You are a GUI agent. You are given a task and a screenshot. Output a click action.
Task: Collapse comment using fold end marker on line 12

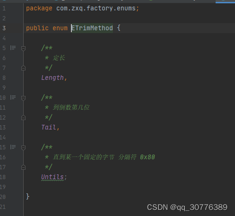click(x=23, y=118)
